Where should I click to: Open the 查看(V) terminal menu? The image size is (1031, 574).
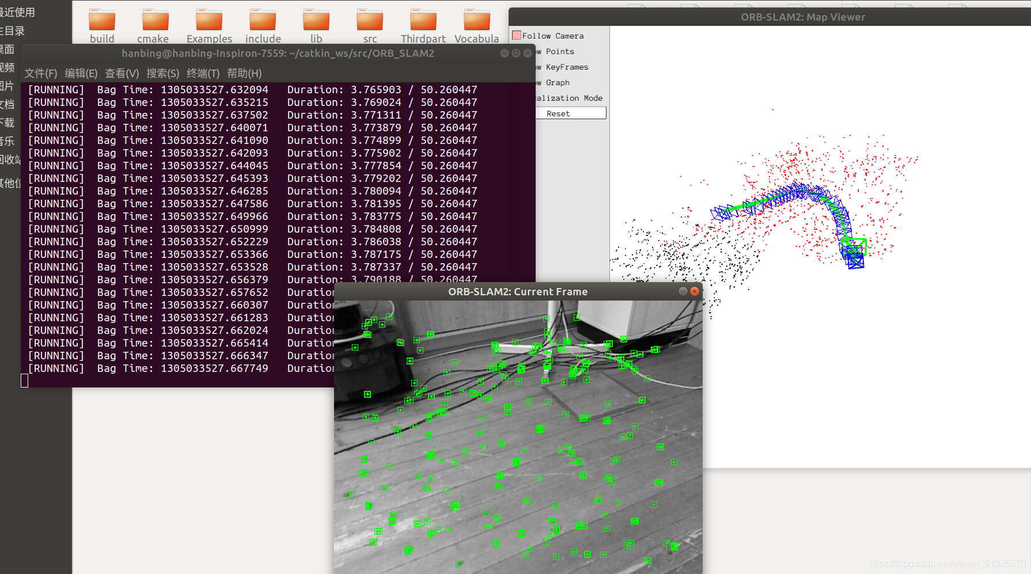tap(122, 73)
